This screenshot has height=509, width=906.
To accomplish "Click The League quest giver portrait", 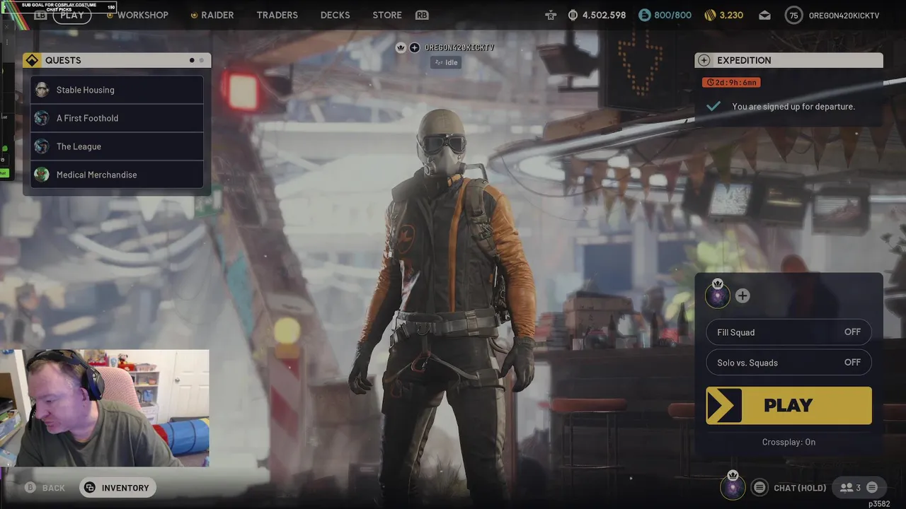I will [x=42, y=146].
